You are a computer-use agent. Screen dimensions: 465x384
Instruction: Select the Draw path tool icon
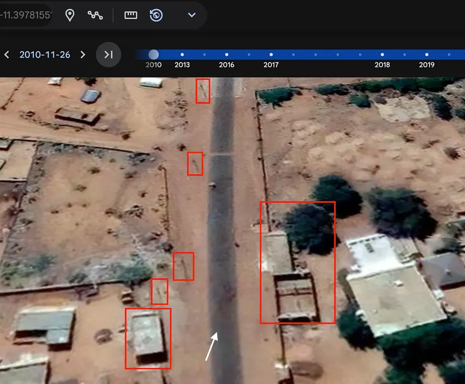tap(95, 15)
